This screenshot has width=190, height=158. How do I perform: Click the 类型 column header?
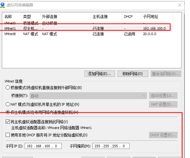pos(31,16)
